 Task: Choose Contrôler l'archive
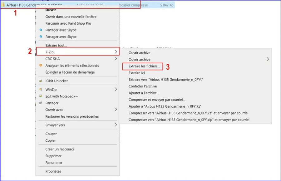pos(143,86)
